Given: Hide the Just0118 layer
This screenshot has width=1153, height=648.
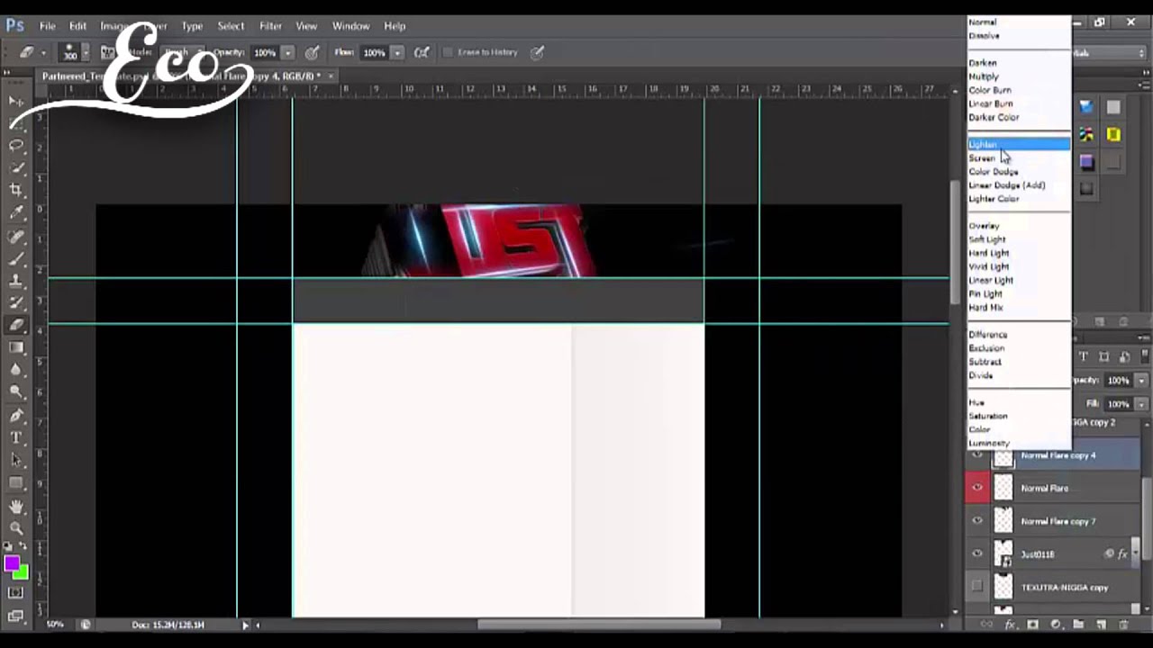Looking at the screenshot, I should (977, 554).
